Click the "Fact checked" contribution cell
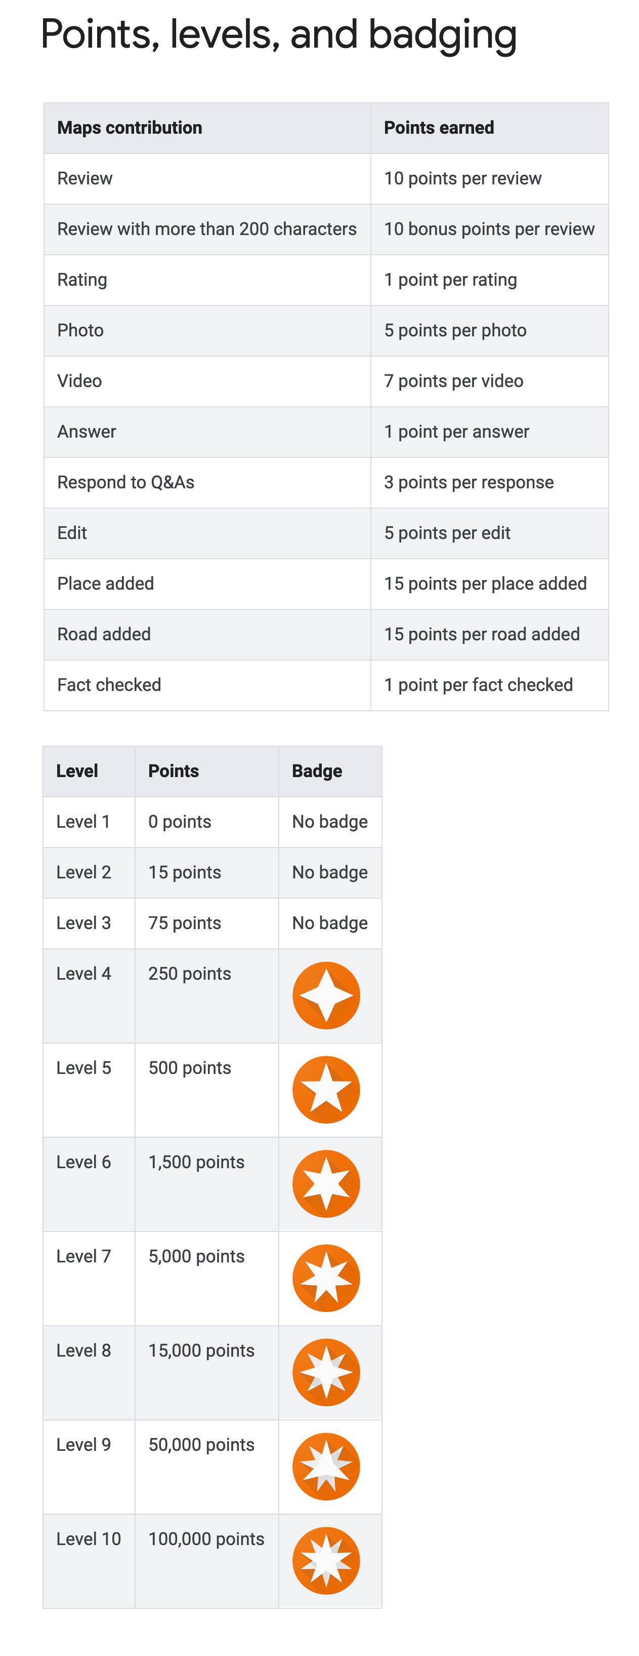639x1656 pixels. 207,685
